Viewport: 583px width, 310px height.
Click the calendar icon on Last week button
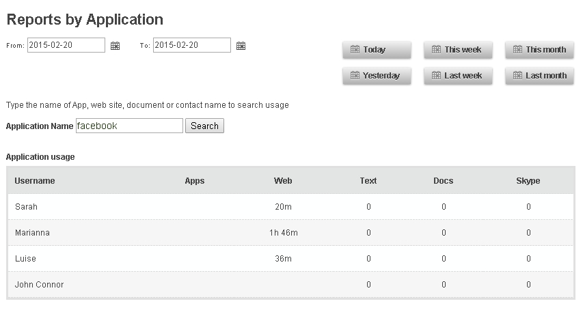(436, 75)
